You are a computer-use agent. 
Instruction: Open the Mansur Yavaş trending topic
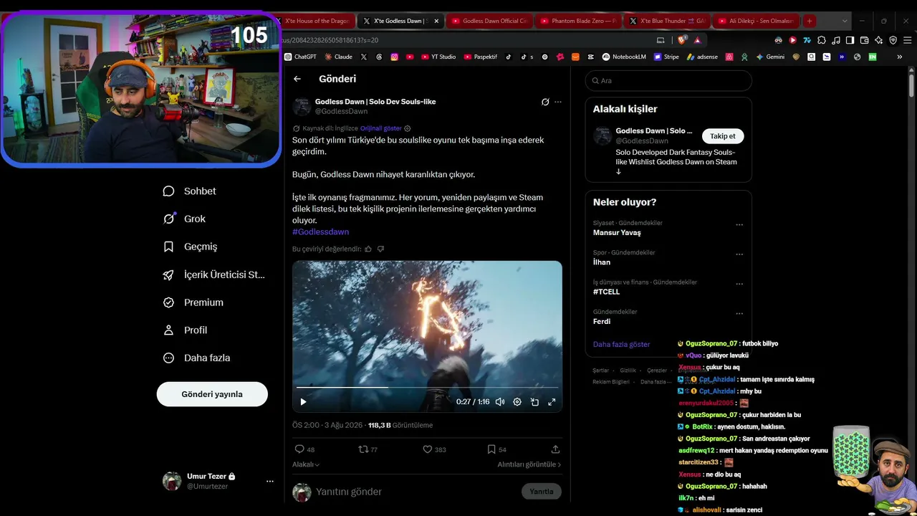(617, 233)
